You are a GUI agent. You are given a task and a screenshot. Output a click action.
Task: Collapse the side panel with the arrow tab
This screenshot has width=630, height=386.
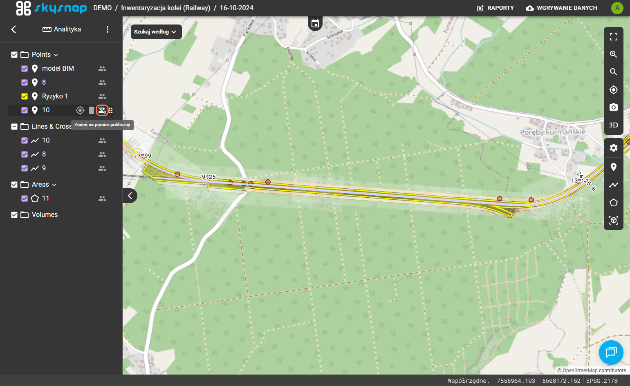click(130, 195)
